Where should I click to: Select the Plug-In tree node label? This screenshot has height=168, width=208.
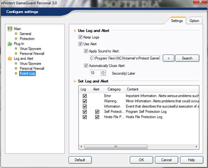point(19,44)
